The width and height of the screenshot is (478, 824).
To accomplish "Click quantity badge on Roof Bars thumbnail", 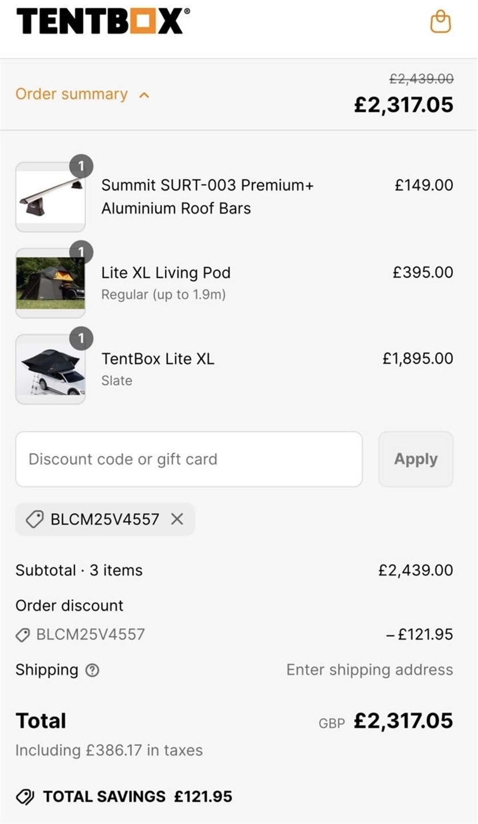I will [x=81, y=167].
